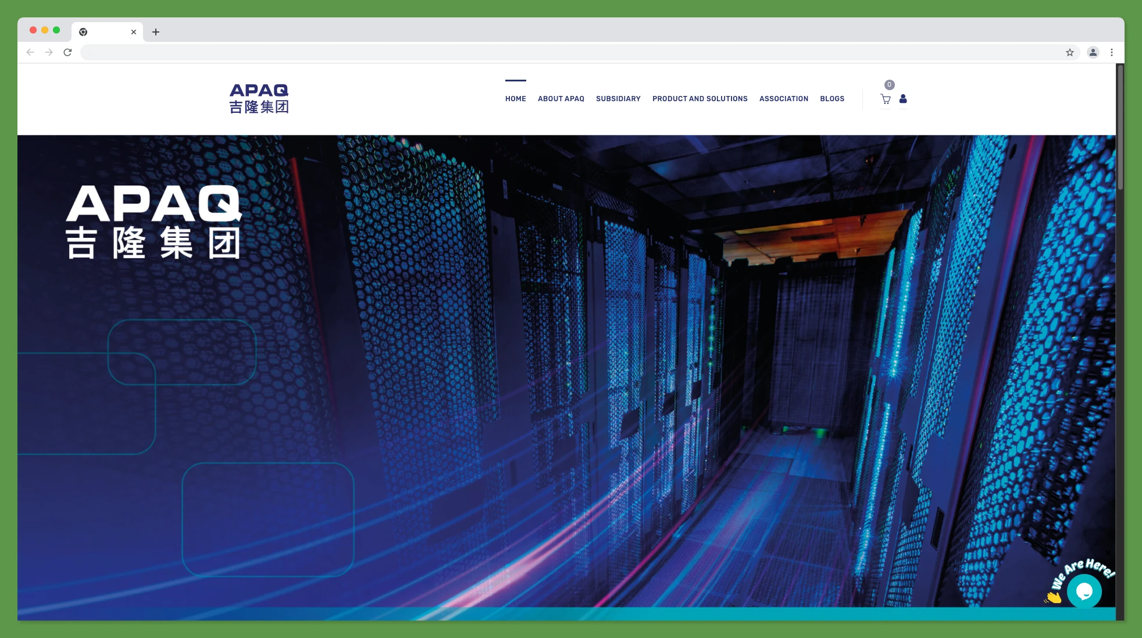This screenshot has height=638, width=1142.
Task: Toggle the bookmark star
Action: (1069, 52)
